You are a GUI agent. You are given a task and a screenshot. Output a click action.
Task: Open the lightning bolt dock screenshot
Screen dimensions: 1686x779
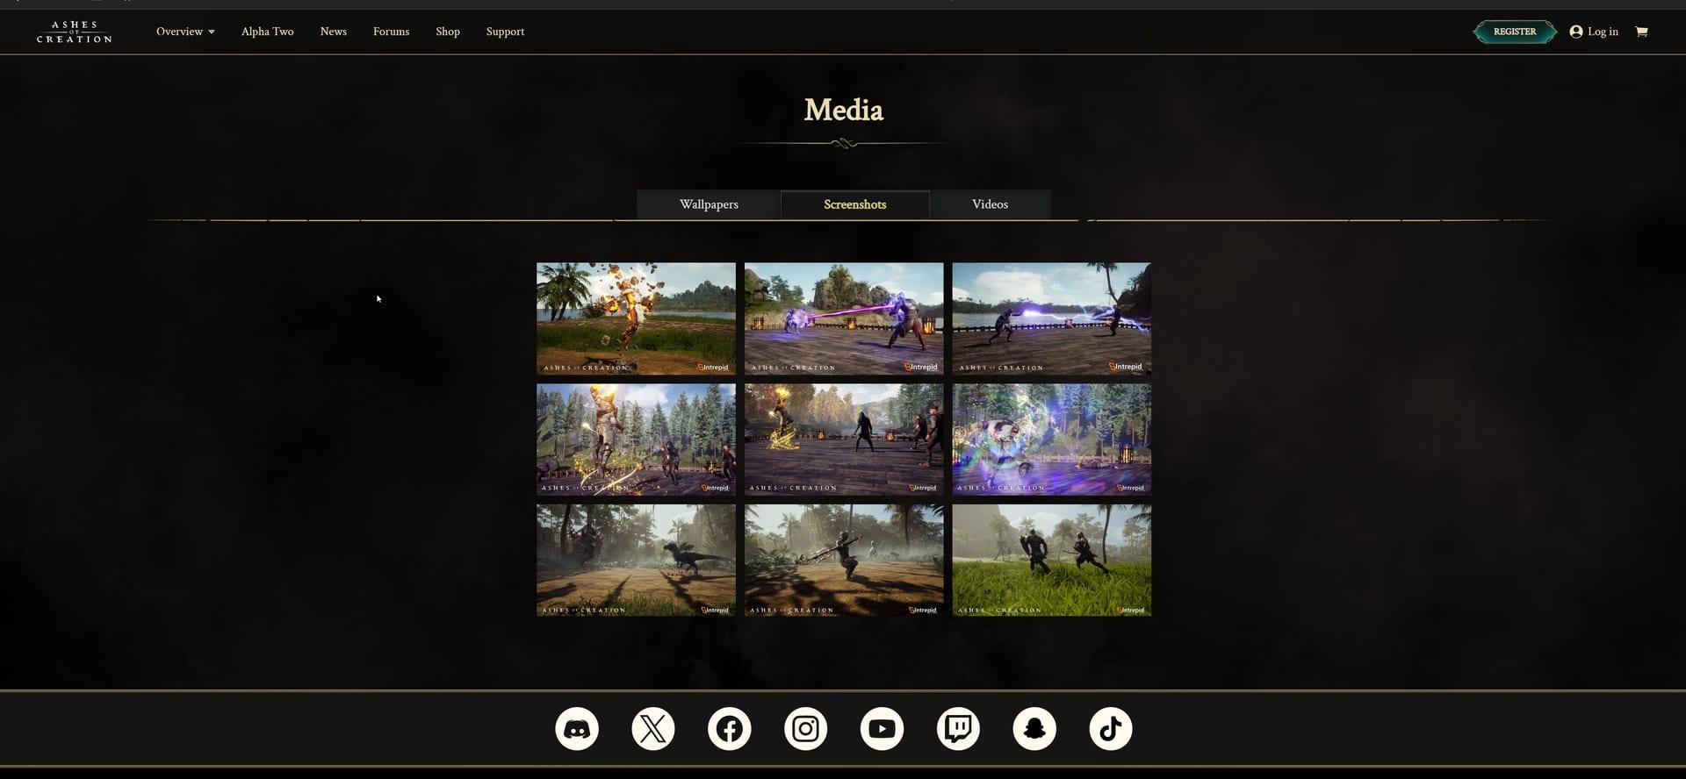coord(1052,318)
